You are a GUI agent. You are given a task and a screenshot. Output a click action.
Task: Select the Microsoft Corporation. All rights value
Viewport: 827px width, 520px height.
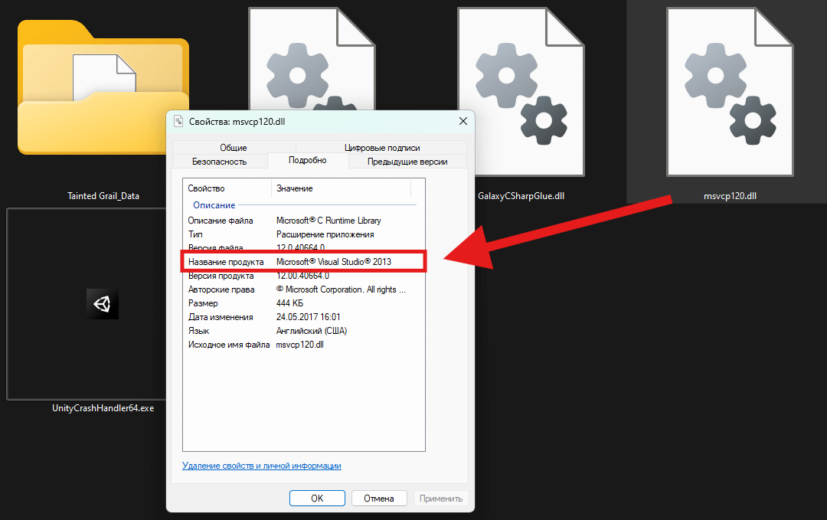point(342,289)
